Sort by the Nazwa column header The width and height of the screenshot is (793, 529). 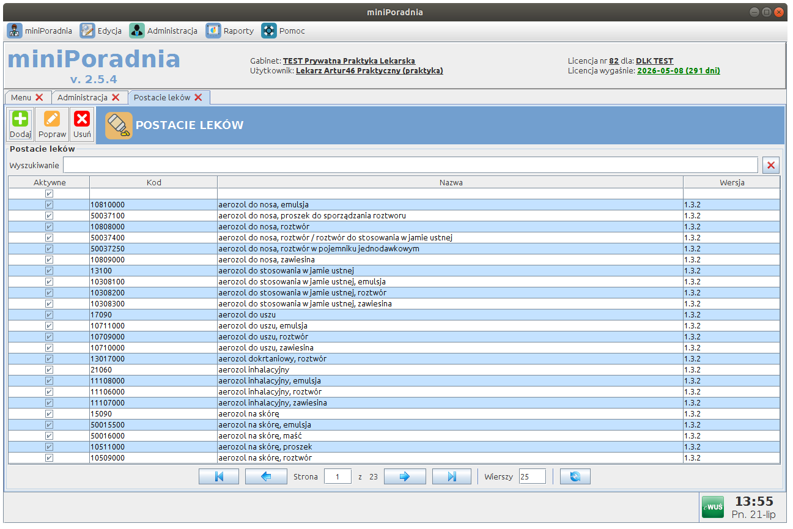point(451,182)
